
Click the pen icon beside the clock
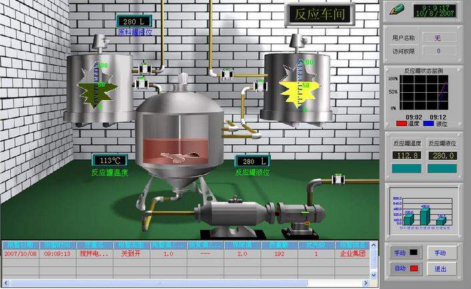398,9
